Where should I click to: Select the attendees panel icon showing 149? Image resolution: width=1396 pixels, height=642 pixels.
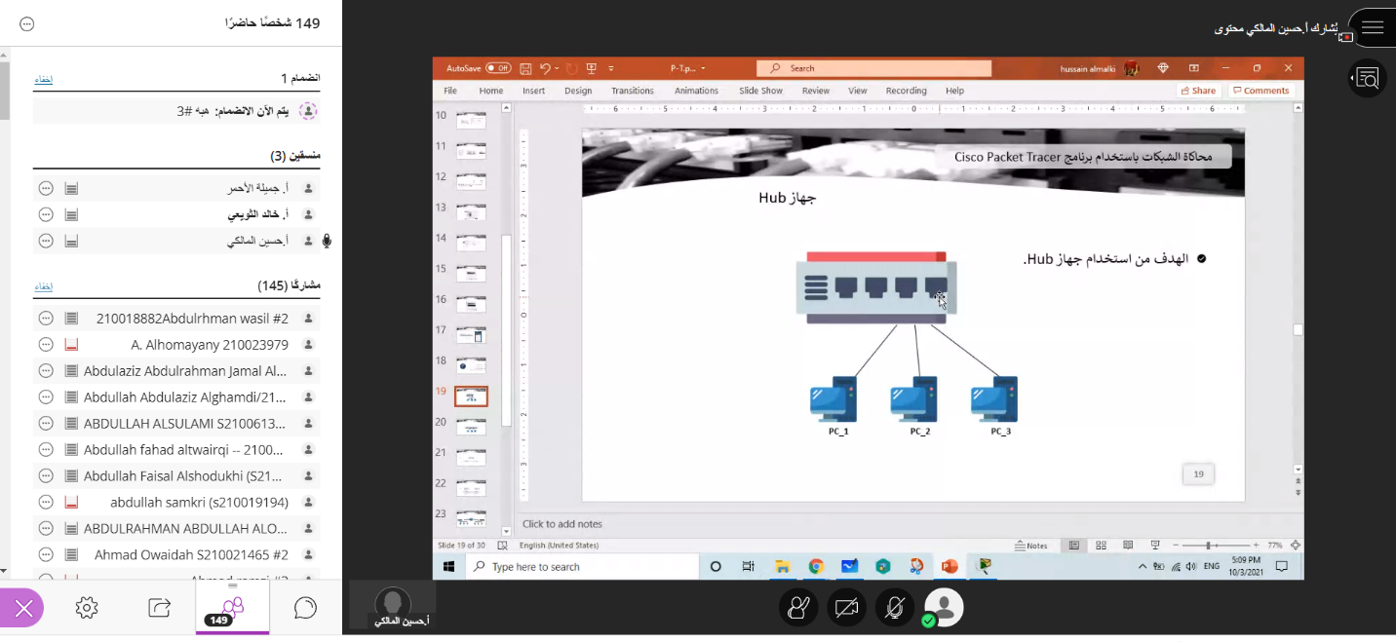[x=232, y=608]
